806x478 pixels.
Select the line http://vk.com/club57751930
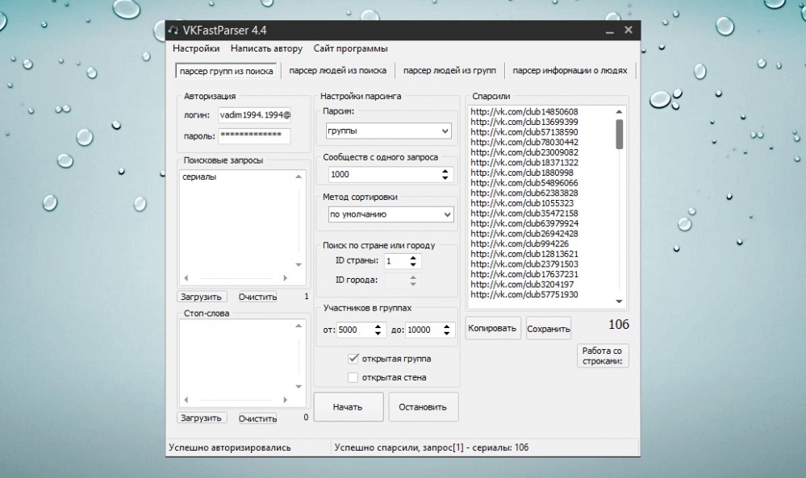pos(524,295)
